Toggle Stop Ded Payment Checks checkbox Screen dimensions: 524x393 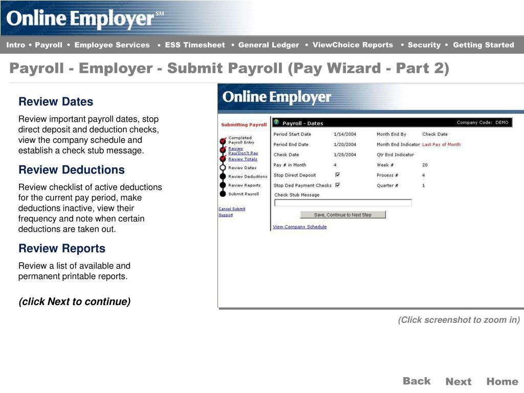tap(338, 185)
